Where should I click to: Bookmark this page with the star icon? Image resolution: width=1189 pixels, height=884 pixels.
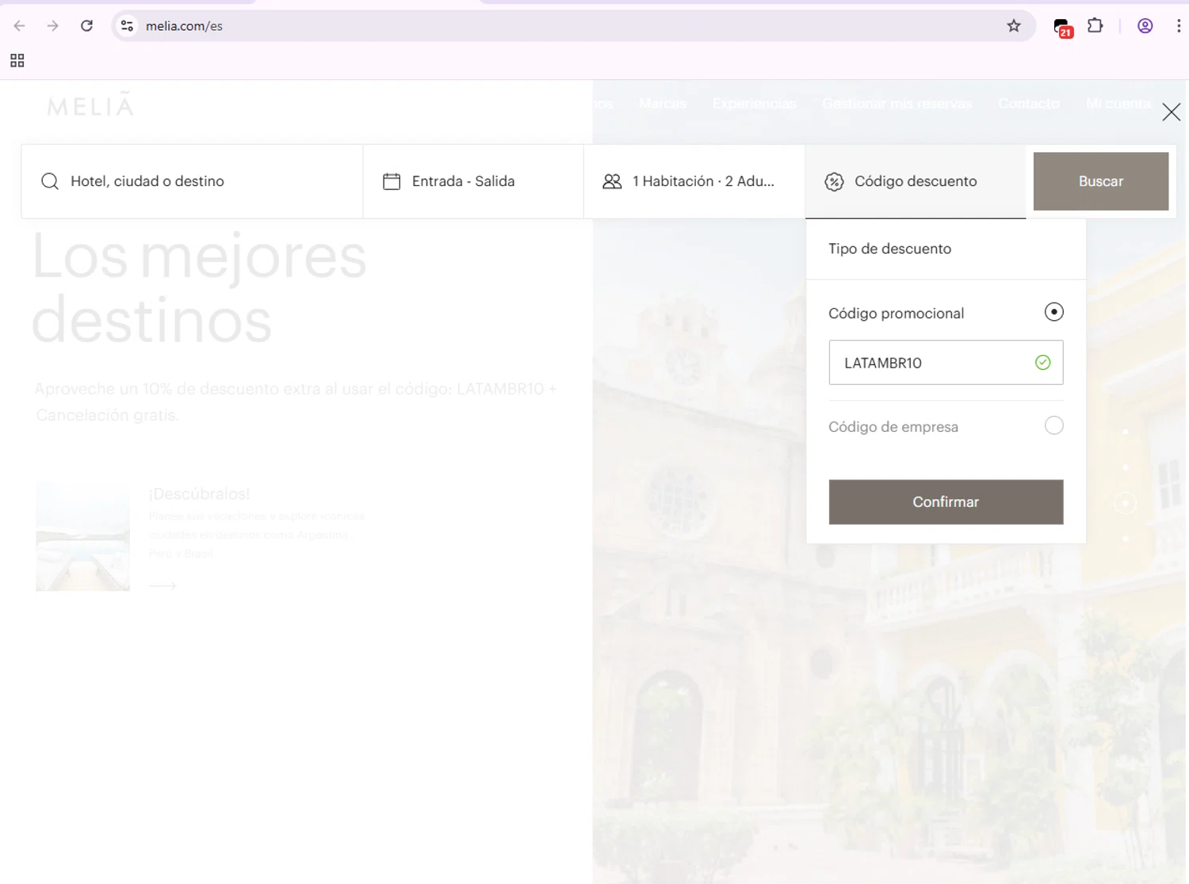[1014, 26]
